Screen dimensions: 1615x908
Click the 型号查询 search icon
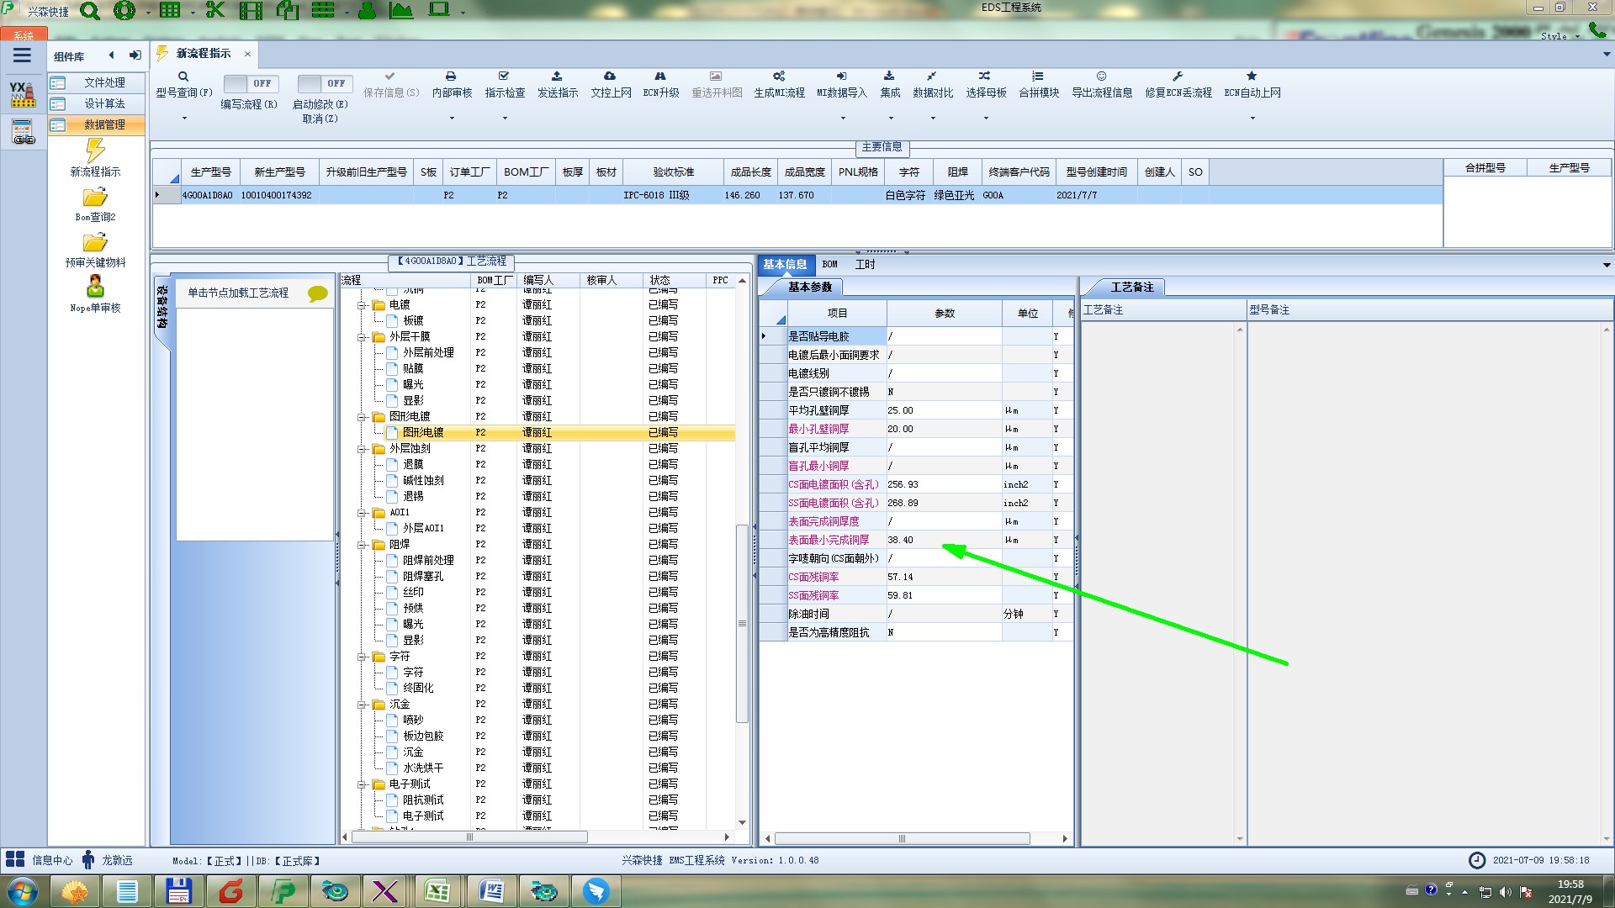tap(183, 77)
